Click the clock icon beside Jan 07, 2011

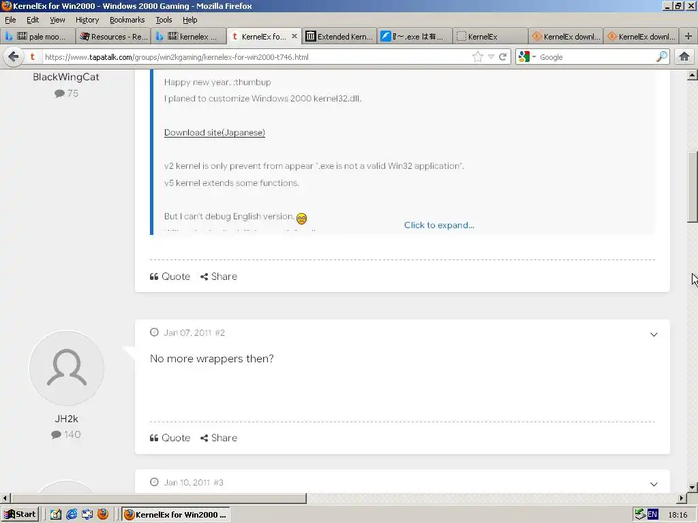[x=154, y=332]
